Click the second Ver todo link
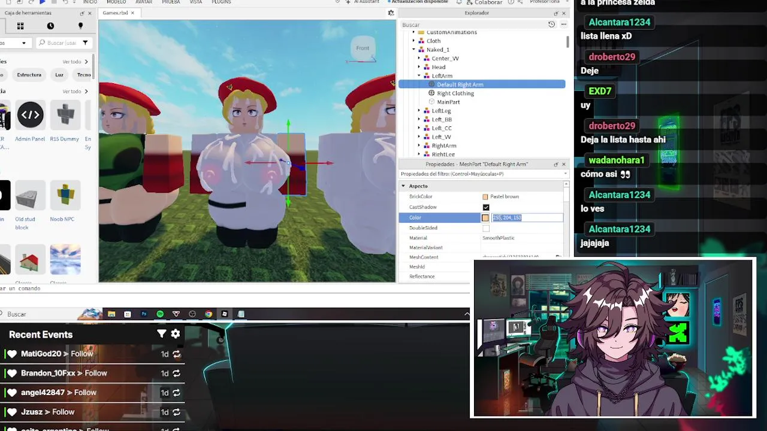 pyautogui.click(x=75, y=92)
